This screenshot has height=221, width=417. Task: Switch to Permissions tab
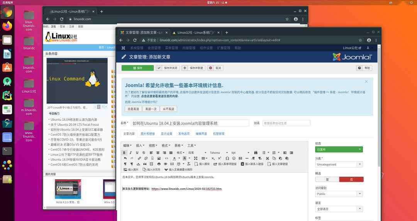219,133
